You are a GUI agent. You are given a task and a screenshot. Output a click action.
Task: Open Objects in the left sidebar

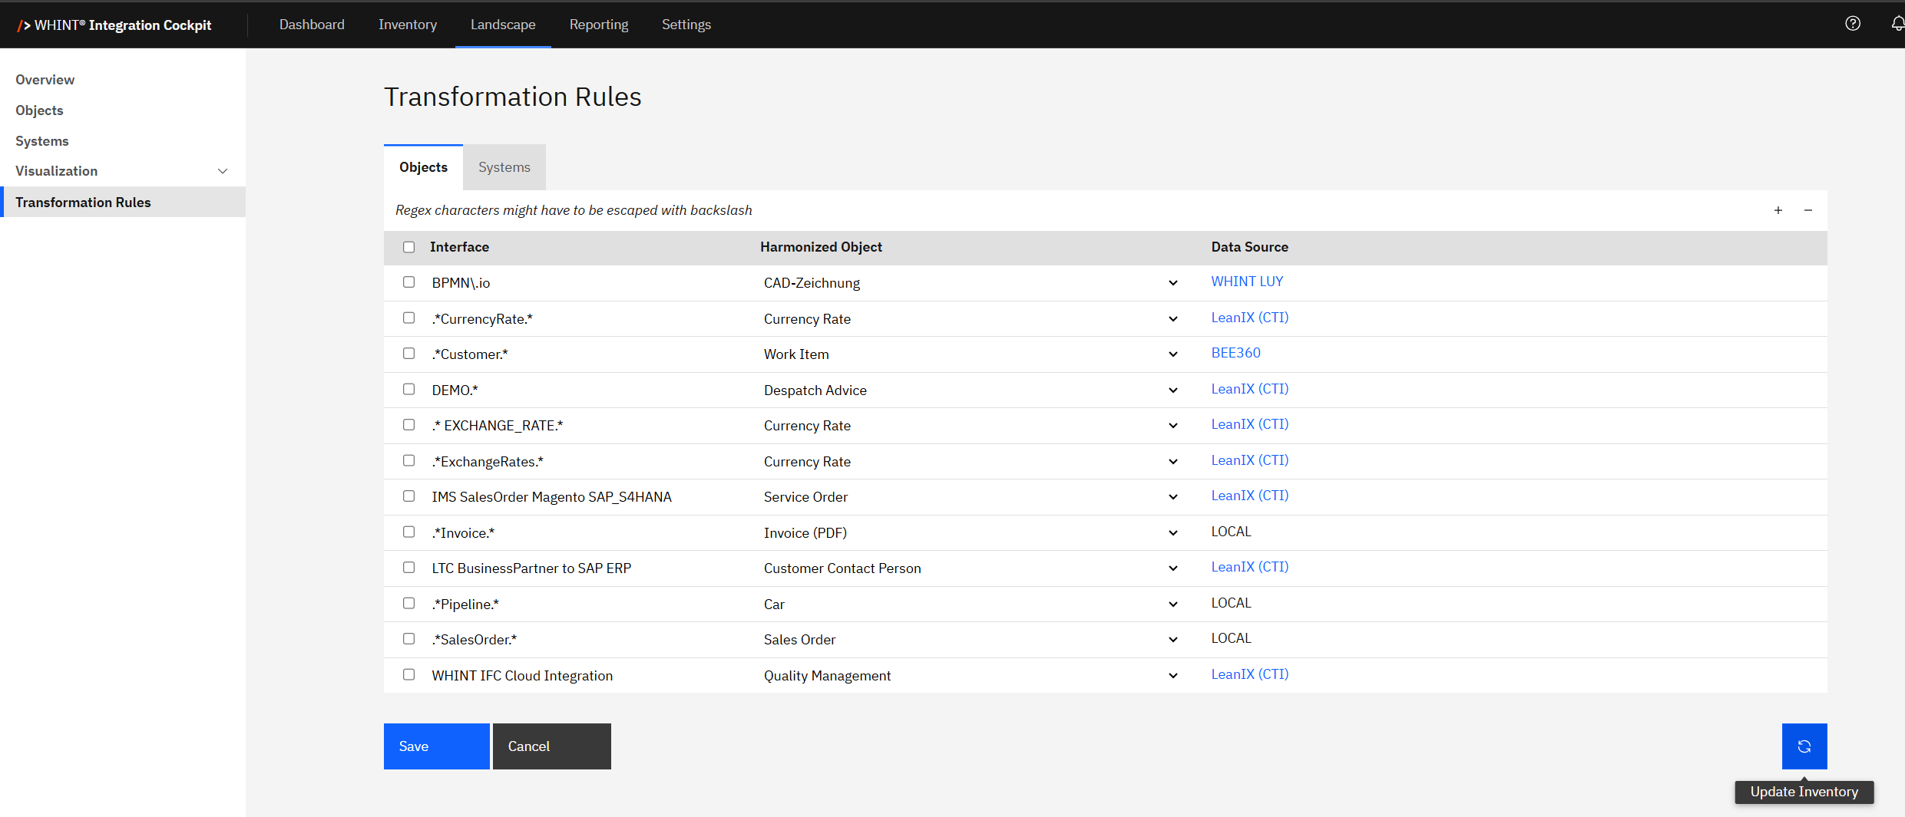[x=39, y=110]
